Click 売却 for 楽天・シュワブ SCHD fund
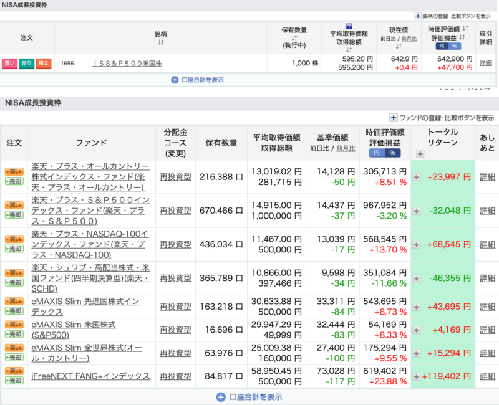Viewport: 499px width, 405px height. [14, 283]
